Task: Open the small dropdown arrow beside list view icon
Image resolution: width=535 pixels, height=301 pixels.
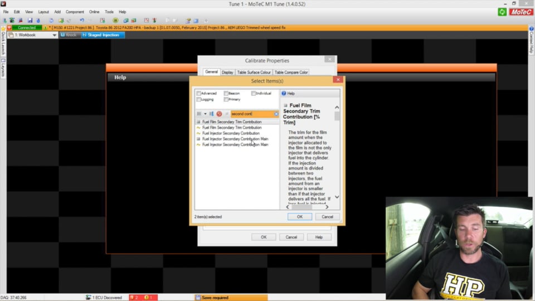Action: (x=205, y=114)
